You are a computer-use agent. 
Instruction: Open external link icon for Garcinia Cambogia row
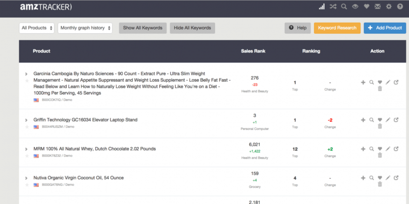pos(396,82)
